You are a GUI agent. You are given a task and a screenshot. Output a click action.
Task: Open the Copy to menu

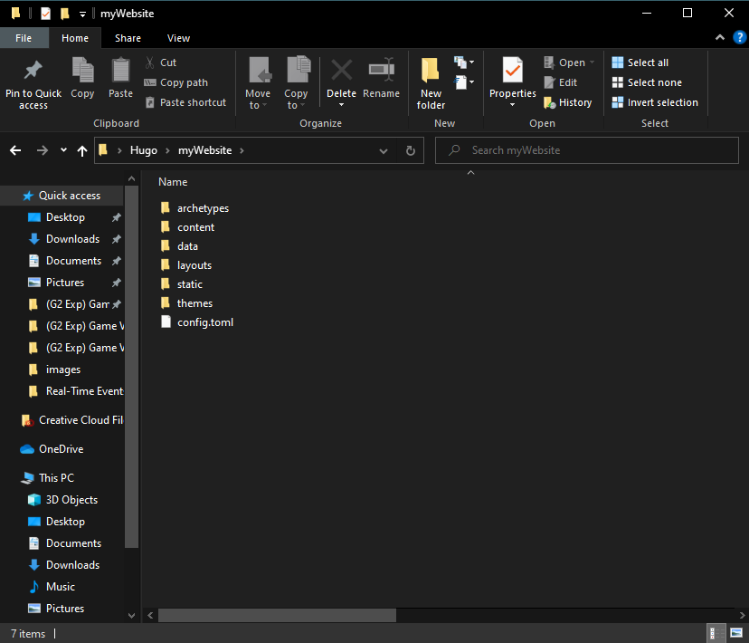click(x=296, y=83)
